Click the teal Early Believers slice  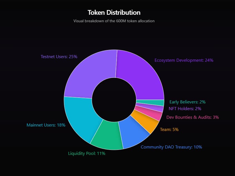click(150, 103)
